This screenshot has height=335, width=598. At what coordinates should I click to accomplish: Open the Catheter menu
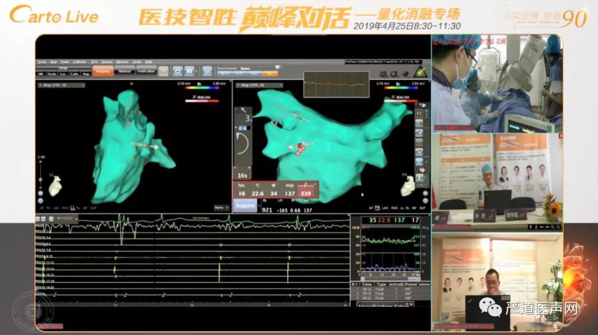[x=79, y=61]
